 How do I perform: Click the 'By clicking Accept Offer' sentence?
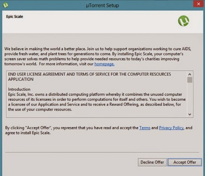coord(99,130)
